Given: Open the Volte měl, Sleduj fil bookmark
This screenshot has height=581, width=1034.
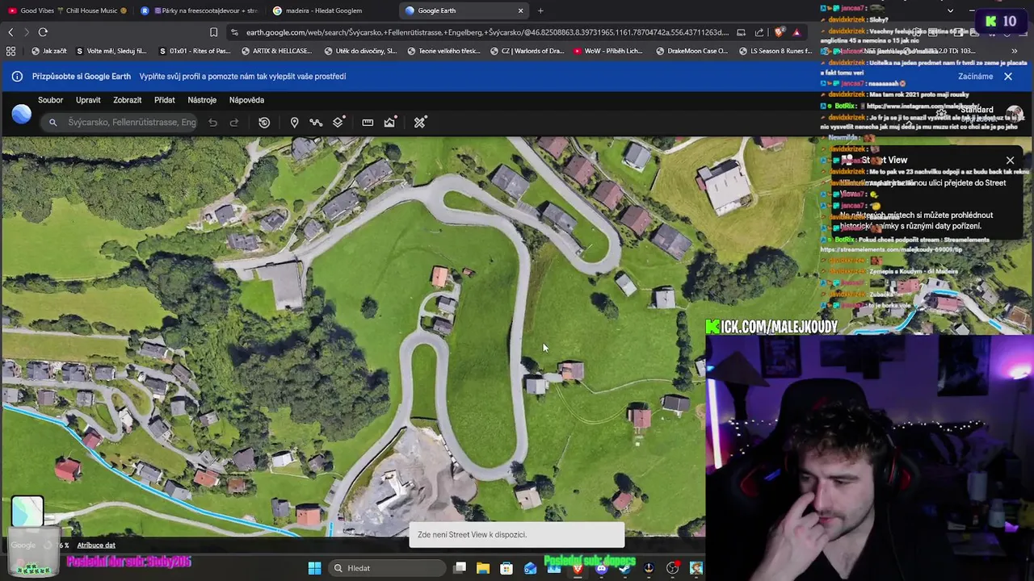Looking at the screenshot, I should tap(111, 51).
